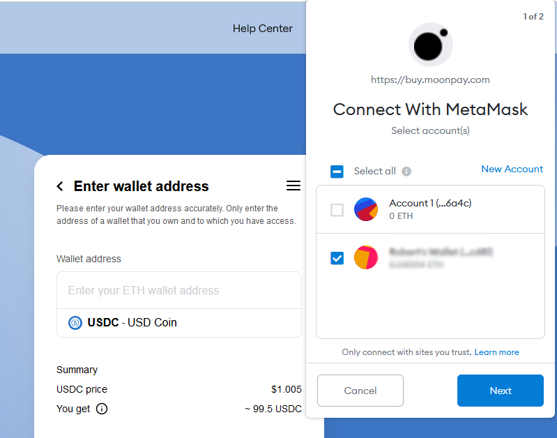Open the hamburger menu icon
This screenshot has height=438, width=557.
point(293,186)
